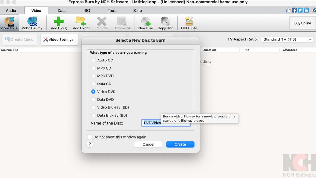Screen dimensions: 316x178
Task: Click the Facebook share icon
Action: 294,10
